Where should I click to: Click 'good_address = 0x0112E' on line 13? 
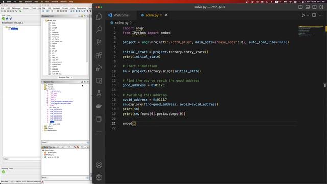(144, 85)
